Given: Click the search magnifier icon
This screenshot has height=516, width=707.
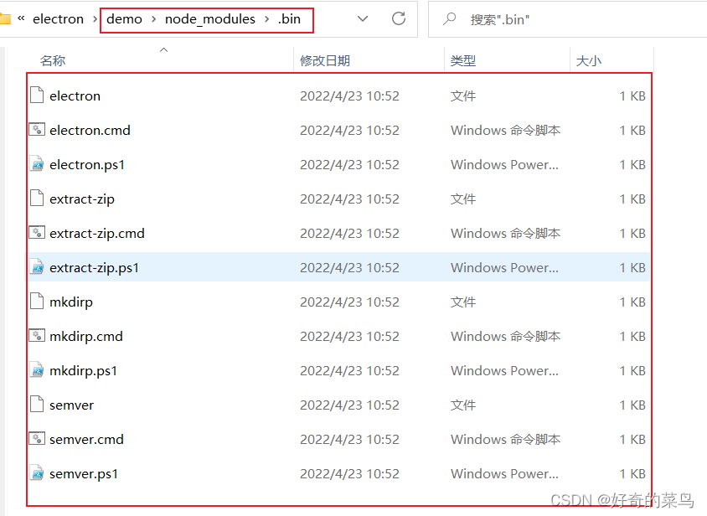Looking at the screenshot, I should [x=449, y=19].
